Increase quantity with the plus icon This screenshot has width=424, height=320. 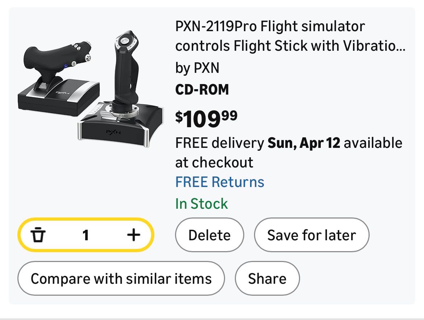[133, 235]
